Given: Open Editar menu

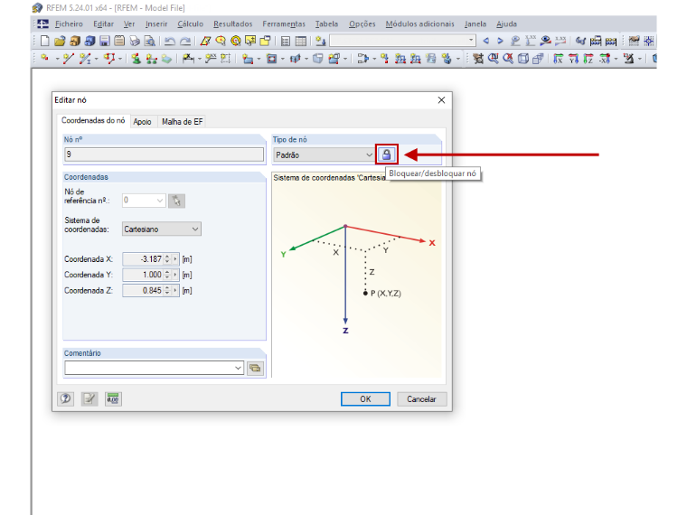Looking at the screenshot, I should point(103,24).
